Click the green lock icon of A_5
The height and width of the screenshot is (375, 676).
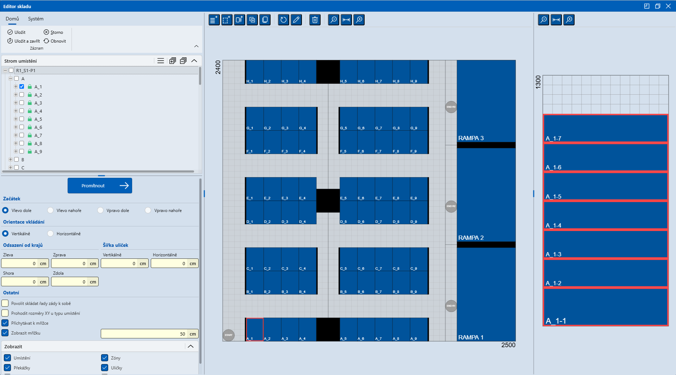tap(30, 119)
